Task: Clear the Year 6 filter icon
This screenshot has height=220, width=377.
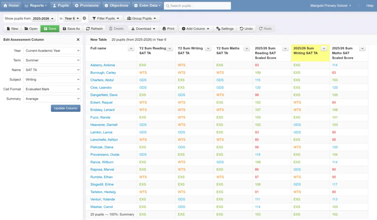Action: tap(84, 18)
